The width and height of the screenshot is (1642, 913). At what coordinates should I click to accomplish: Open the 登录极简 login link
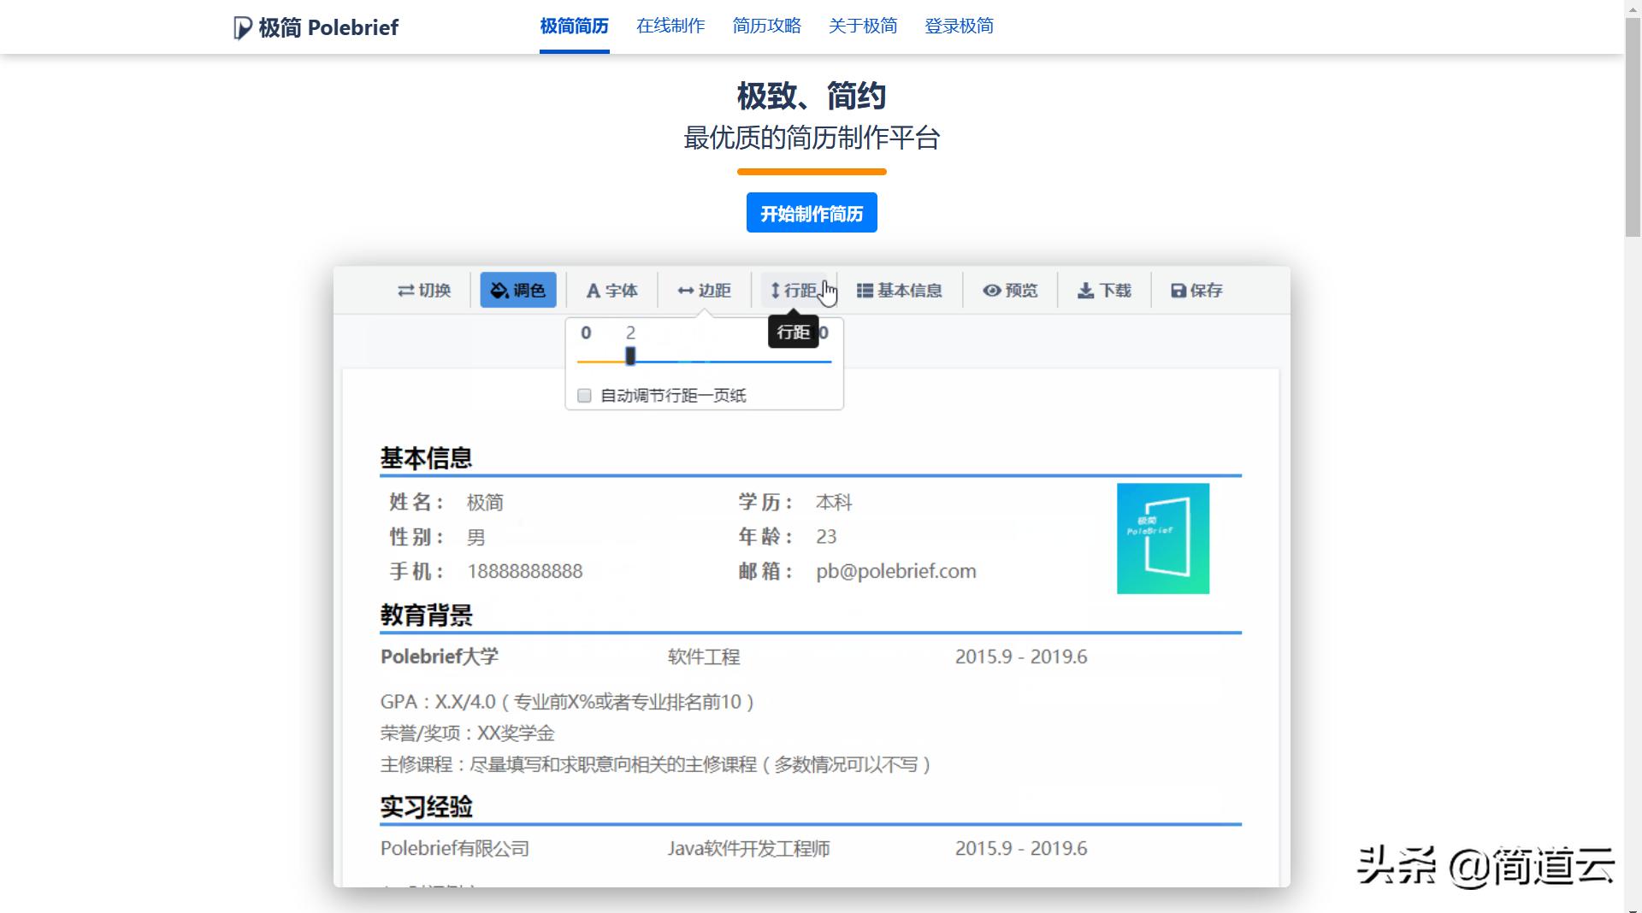point(959,26)
